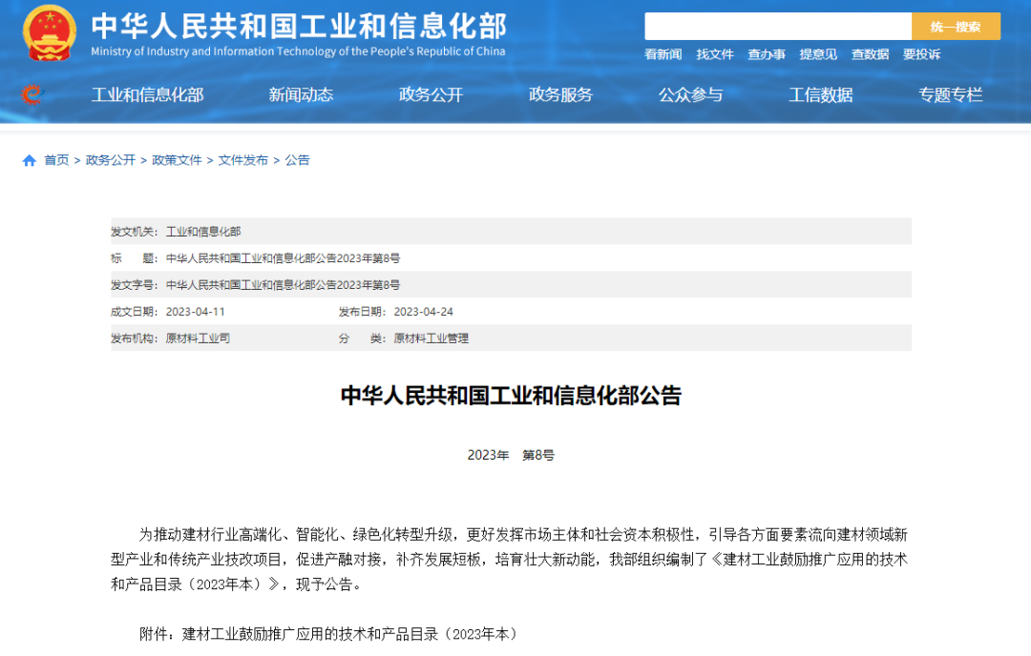Open the 公众参与 nav menu
Screen dimensions: 1031x656
(691, 95)
